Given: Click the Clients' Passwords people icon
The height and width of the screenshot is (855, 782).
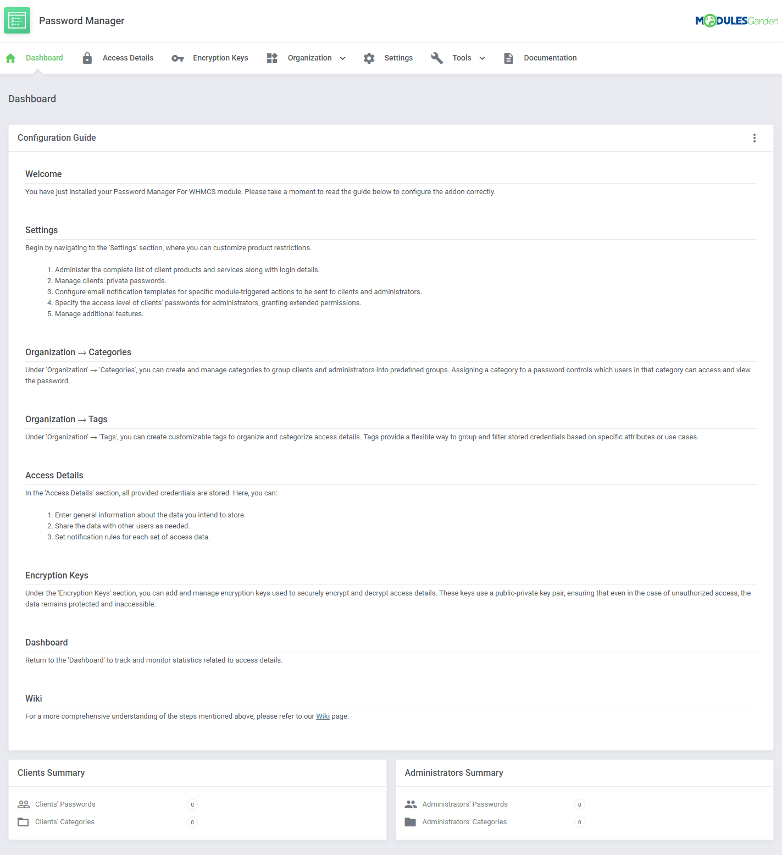Looking at the screenshot, I should point(24,804).
